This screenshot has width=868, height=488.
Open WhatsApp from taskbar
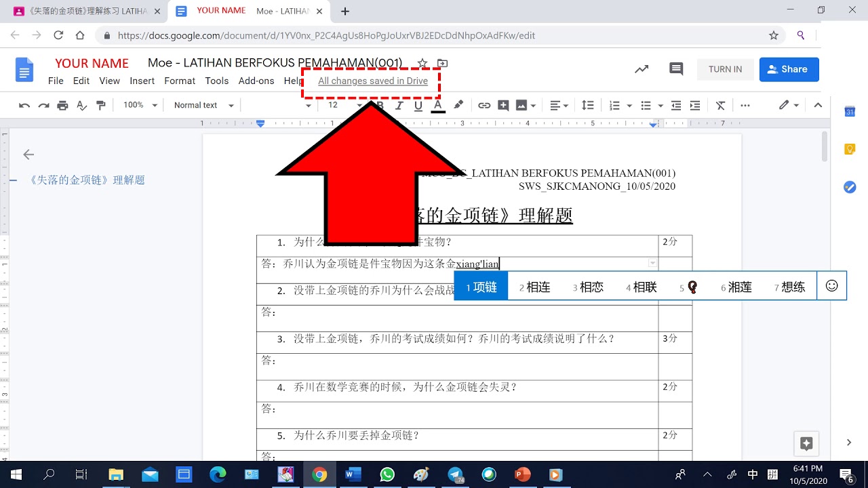pyautogui.click(x=387, y=474)
